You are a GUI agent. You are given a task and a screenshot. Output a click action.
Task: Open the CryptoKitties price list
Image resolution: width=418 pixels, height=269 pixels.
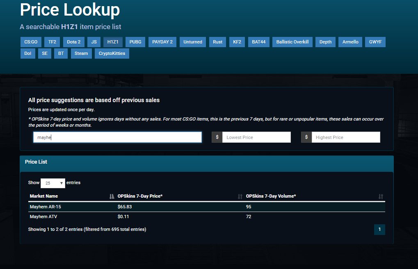[112, 53]
